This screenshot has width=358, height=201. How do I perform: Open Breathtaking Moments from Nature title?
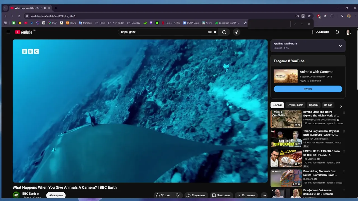[320, 173]
